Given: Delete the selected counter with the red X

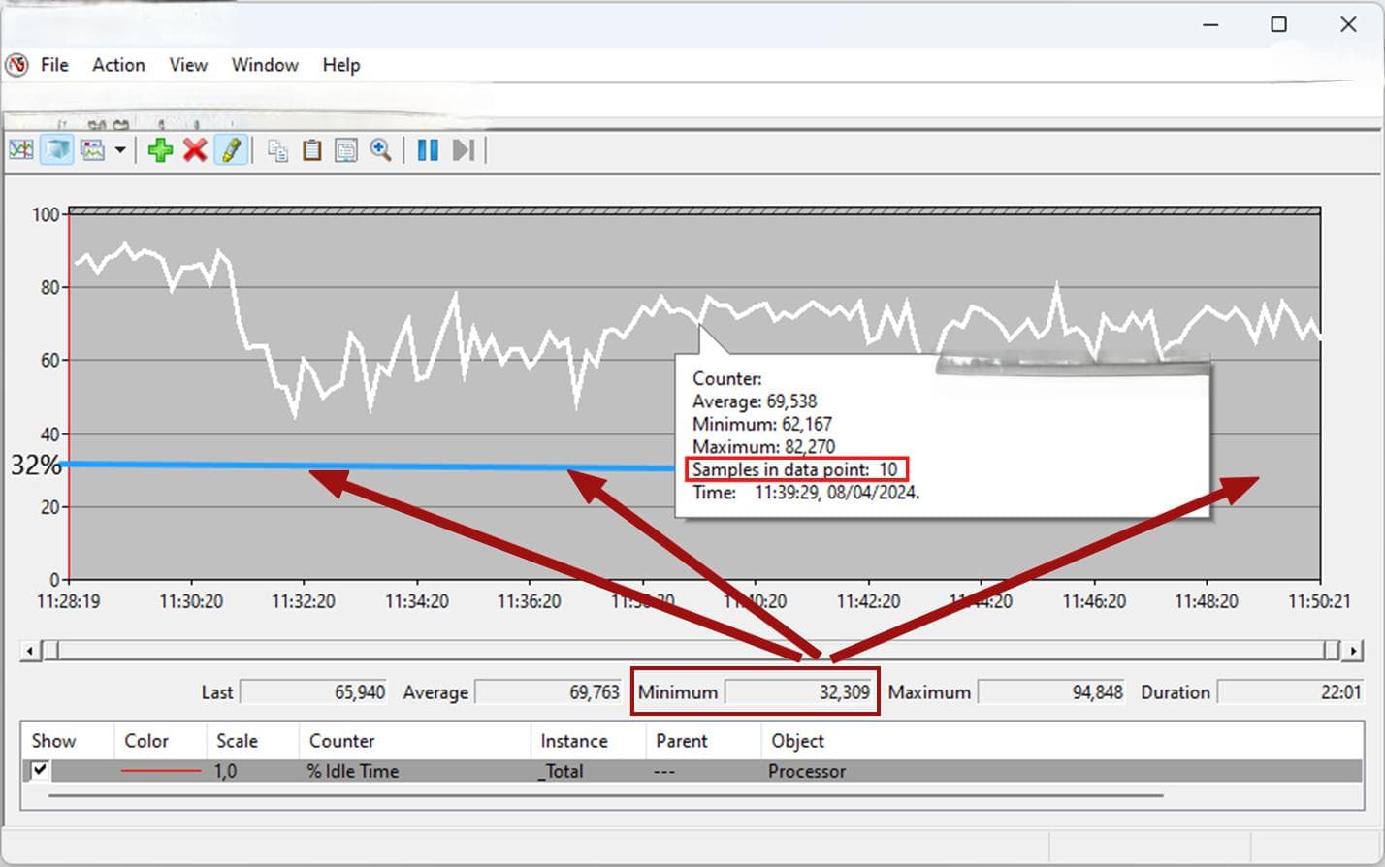Looking at the screenshot, I should click(x=195, y=150).
